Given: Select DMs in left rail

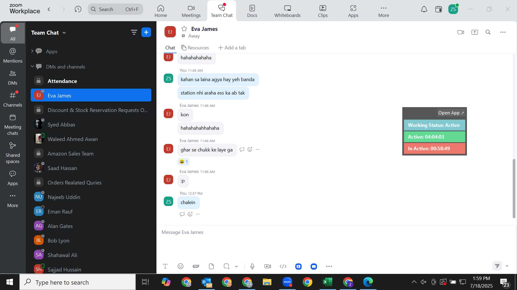Looking at the screenshot, I should coord(13,78).
